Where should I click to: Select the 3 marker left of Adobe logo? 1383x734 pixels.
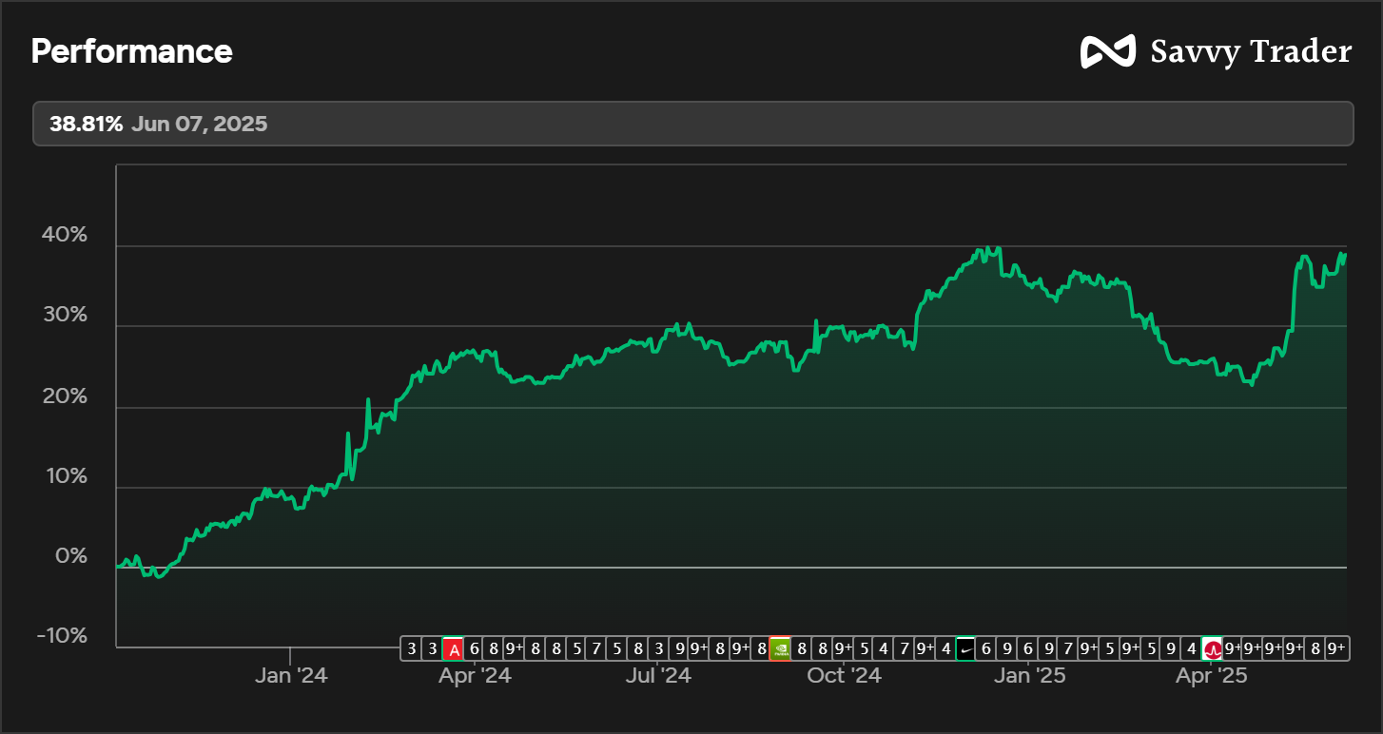[433, 649]
